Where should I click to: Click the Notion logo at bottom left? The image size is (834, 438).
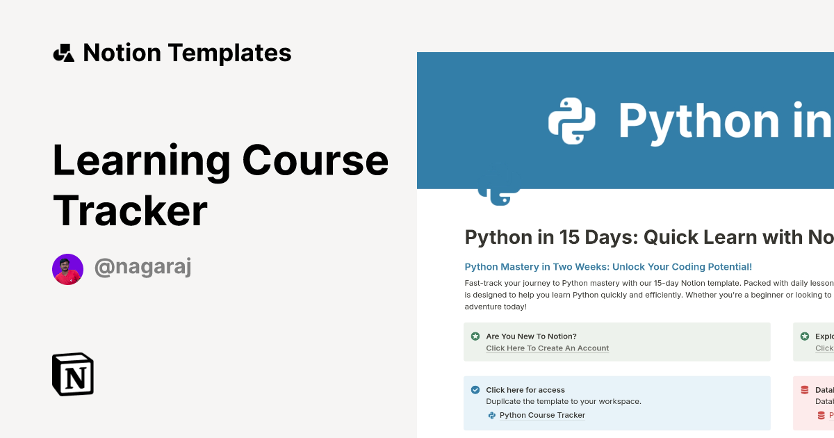tap(72, 374)
